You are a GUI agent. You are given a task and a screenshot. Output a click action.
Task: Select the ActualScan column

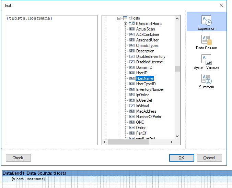pyautogui.click(x=146, y=29)
